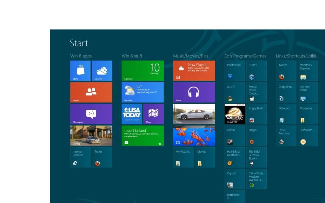Screen dimensions: 325x203
Task: Launch the Half-Life 2 Deathmatch tile
Action: [x=235, y=157]
